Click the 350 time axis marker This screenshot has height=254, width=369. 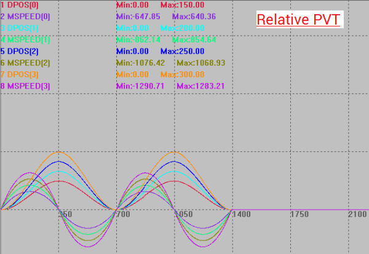(x=65, y=215)
